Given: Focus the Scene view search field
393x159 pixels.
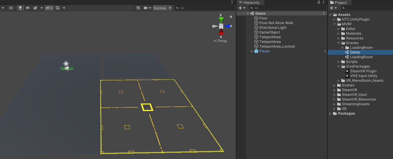Looking at the screenshot, I should (x=205, y=8).
